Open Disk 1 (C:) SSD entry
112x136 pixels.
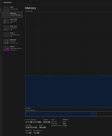tap(12, 28)
